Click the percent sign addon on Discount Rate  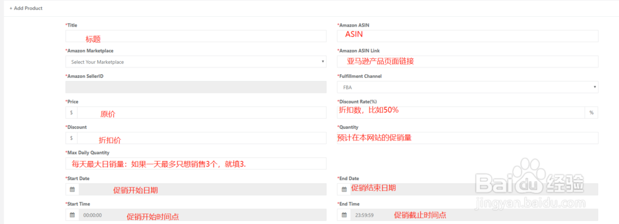pyautogui.click(x=591, y=113)
